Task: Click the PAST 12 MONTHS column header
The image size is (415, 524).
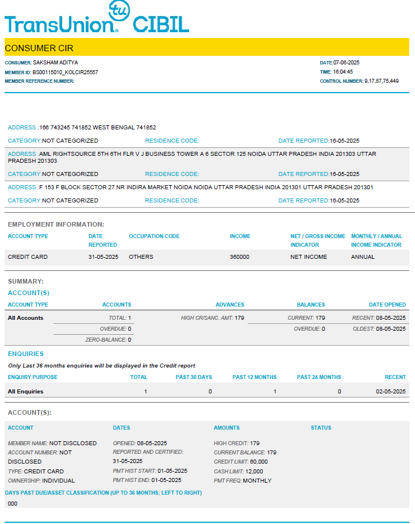Action: [x=255, y=377]
